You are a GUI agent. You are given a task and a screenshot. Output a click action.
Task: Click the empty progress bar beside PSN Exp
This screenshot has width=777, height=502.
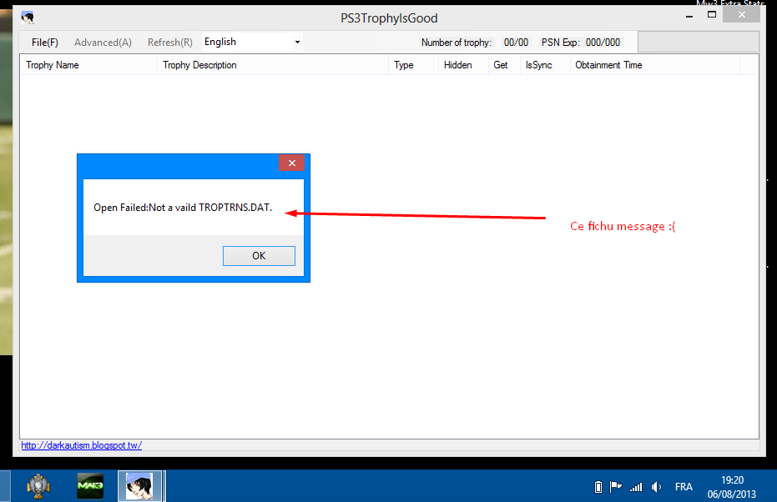[x=699, y=42]
